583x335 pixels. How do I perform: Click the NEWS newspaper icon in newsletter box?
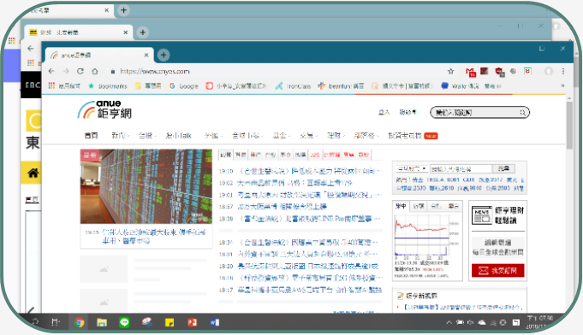point(482,215)
